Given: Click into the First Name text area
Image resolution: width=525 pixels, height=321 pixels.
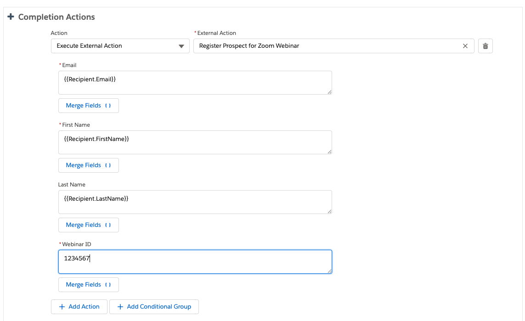Looking at the screenshot, I should coord(195,142).
